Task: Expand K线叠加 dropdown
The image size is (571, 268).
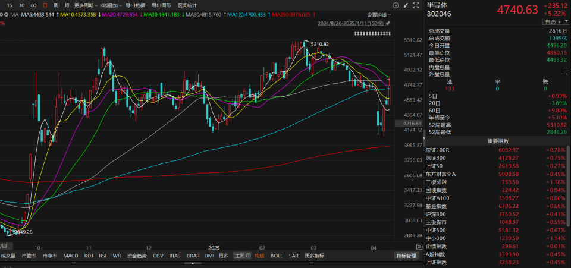Action: coord(111,5)
